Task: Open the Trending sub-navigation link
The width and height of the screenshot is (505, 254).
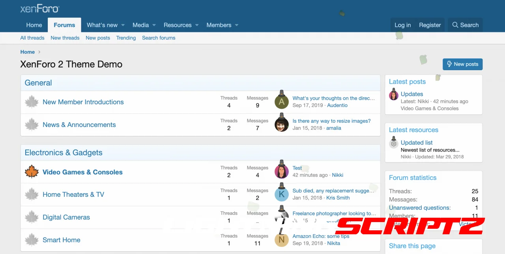Action: point(126,38)
